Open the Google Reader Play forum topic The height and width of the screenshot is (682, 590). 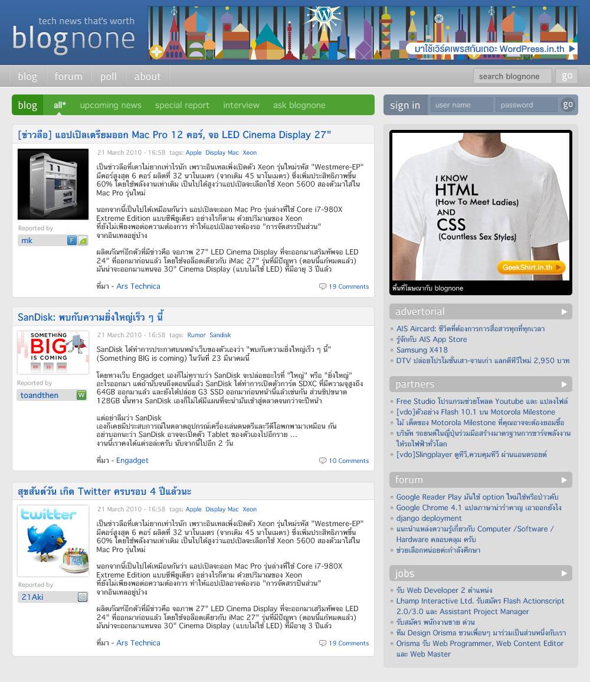tap(477, 497)
